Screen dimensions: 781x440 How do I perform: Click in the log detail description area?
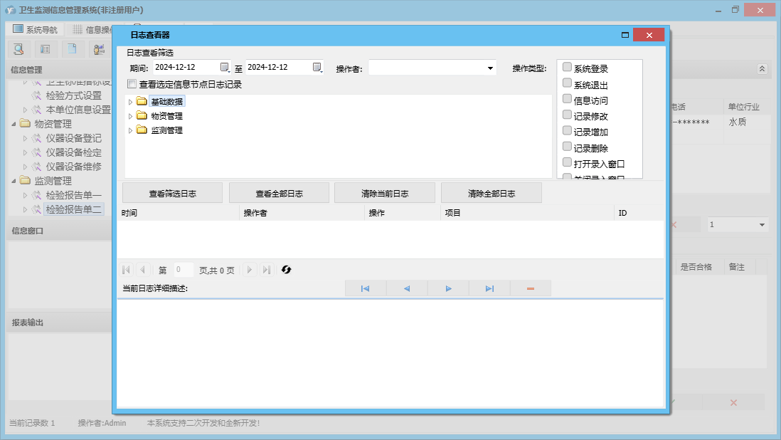pos(390,353)
